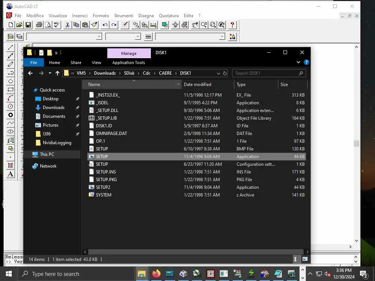Click CAERE in the address breadcrumb

click(165, 73)
